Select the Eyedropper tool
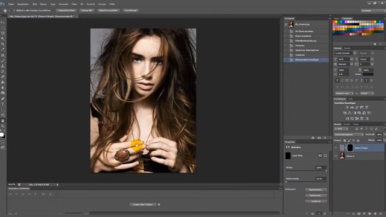This screenshot has height=217, width=386. point(2,49)
